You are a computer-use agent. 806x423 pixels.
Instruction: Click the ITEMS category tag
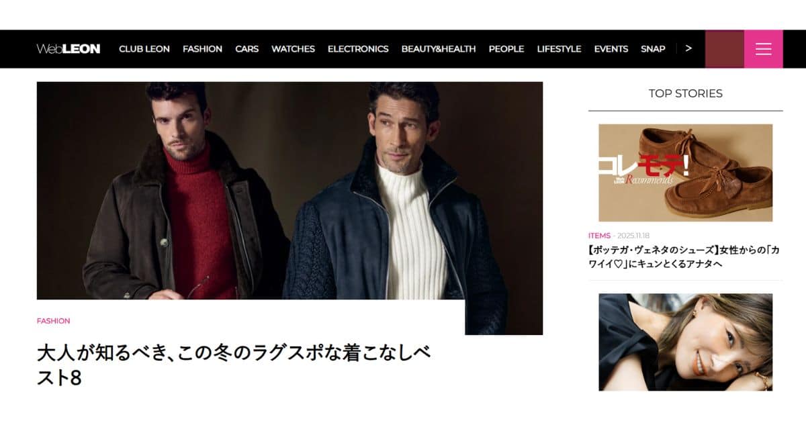(x=599, y=236)
